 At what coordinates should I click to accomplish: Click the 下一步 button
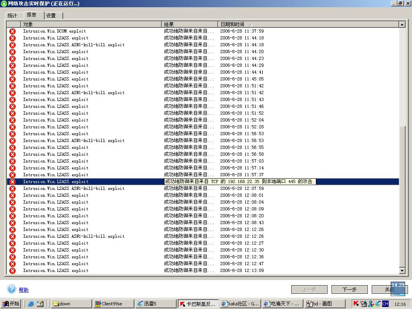coord(350,290)
